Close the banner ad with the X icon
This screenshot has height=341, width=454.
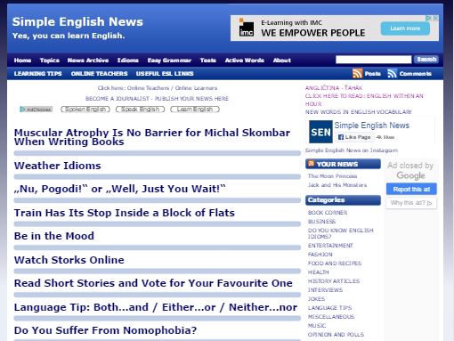coord(435,18)
